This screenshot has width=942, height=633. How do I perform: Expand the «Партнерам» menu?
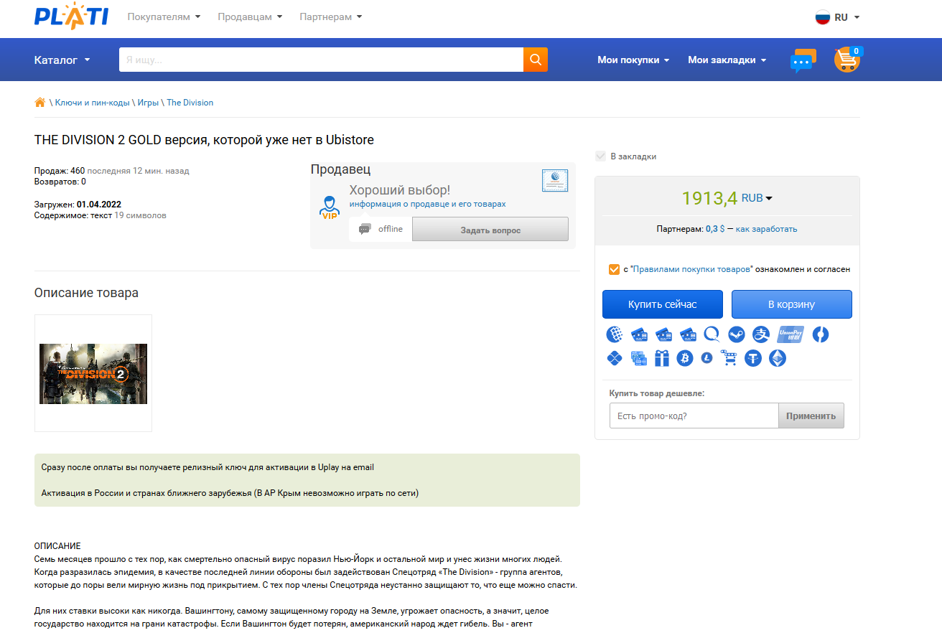click(331, 17)
